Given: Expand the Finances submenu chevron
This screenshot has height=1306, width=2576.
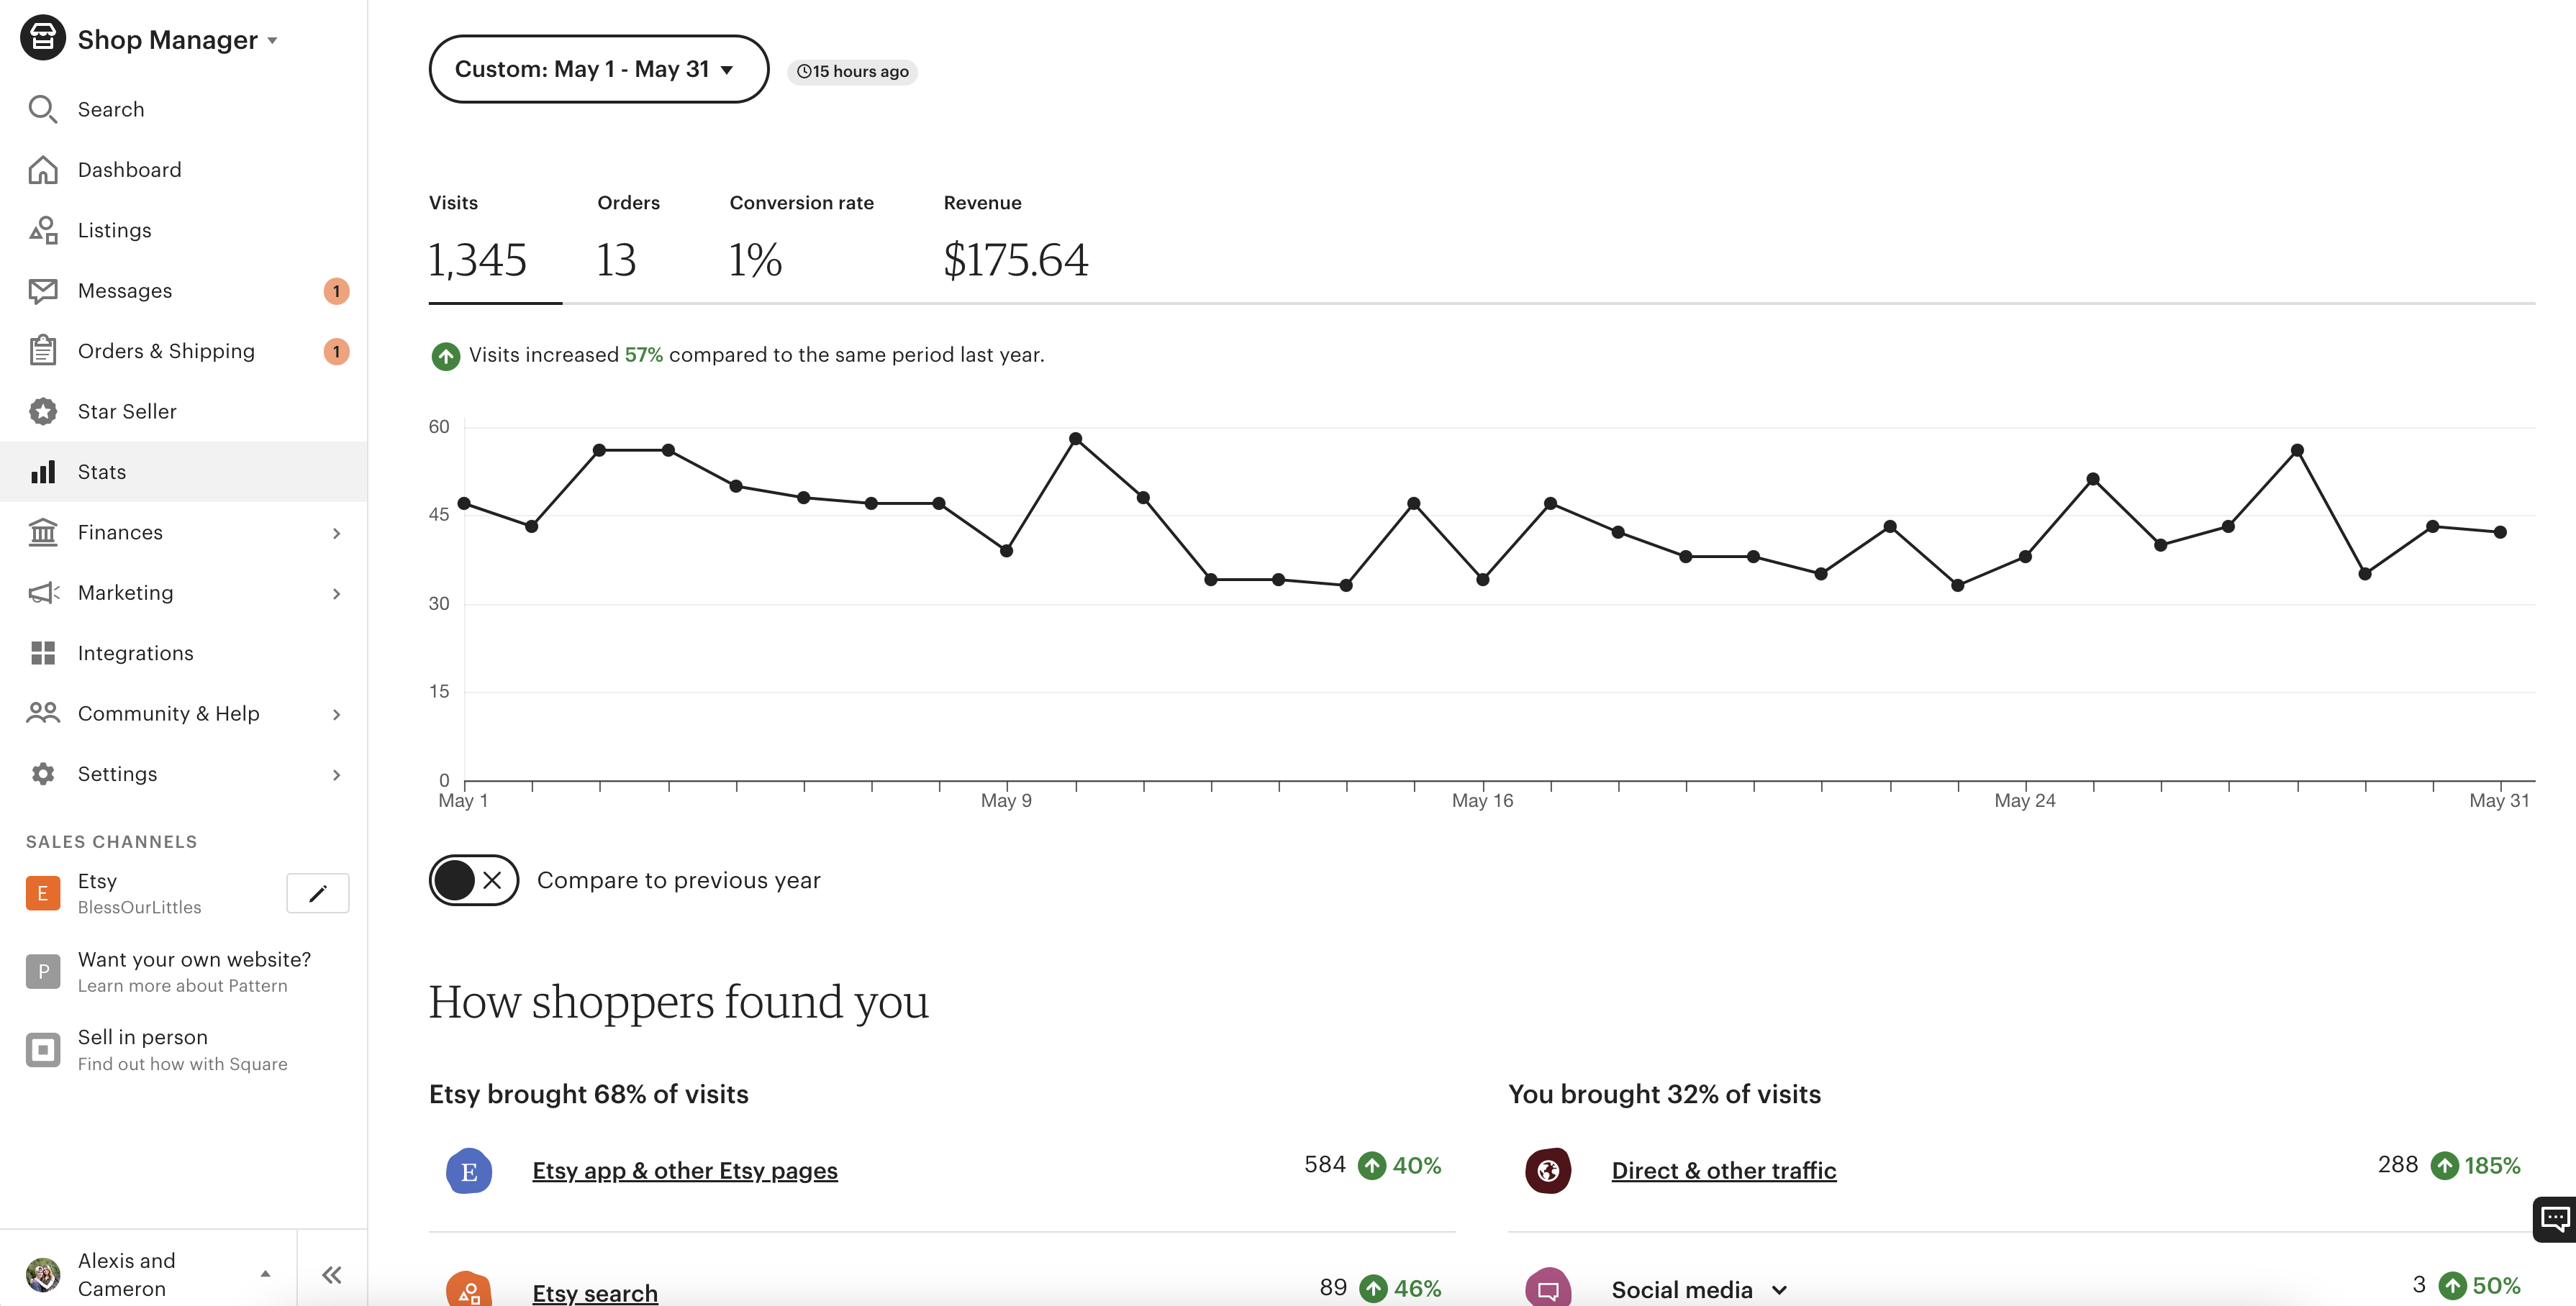Looking at the screenshot, I should click(336, 534).
